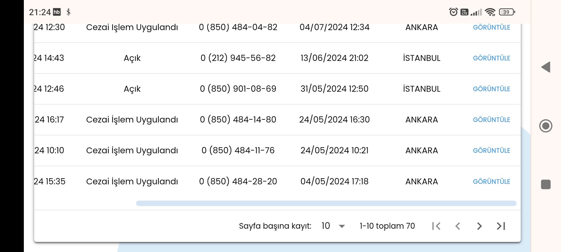The image size is (561, 252).
Task: Tap the clock time in status bar
Action: (40, 12)
